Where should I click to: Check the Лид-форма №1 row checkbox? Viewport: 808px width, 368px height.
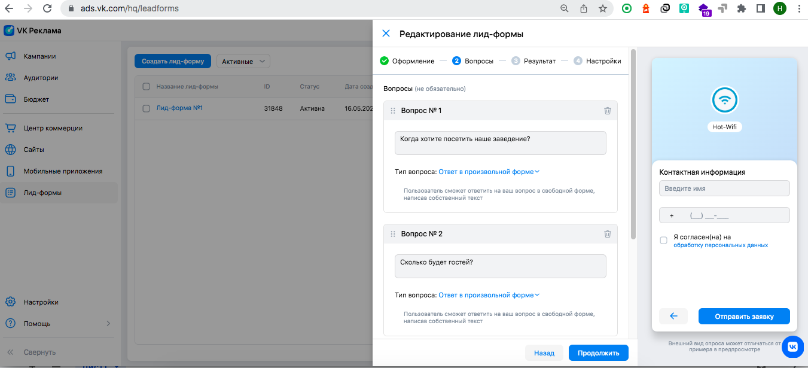146,109
